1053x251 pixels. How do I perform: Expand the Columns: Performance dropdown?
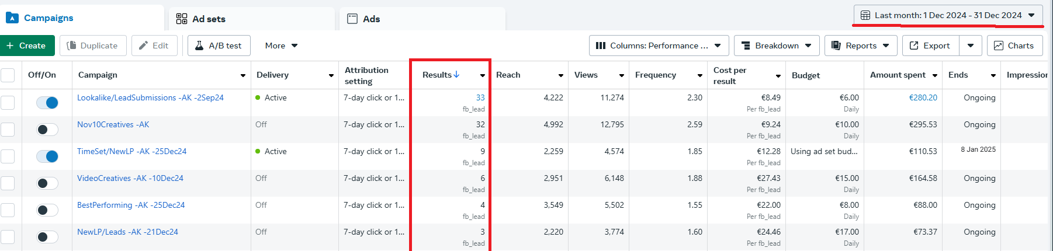tap(659, 46)
